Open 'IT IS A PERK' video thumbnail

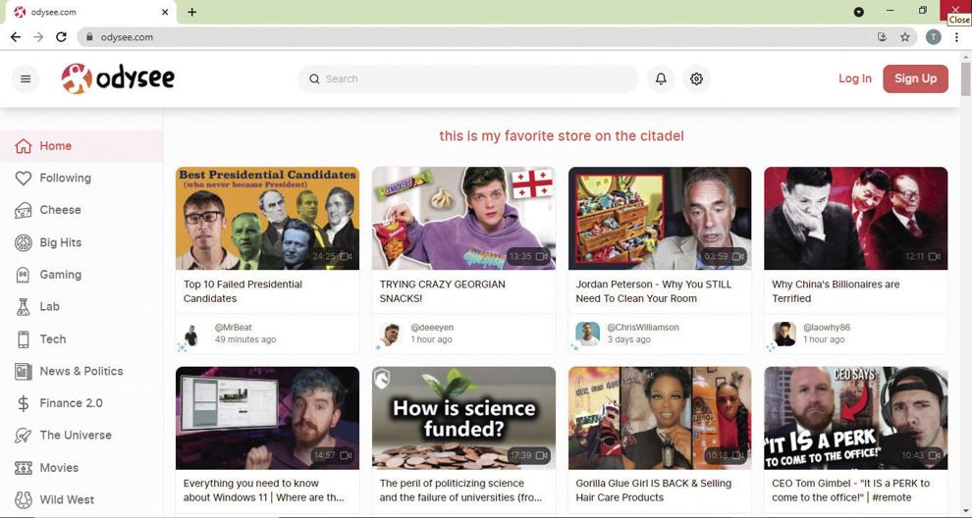[855, 418]
